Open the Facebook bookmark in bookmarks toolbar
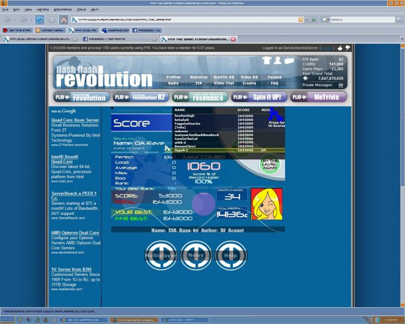Viewport: 405px width, 324px height. pos(147,30)
